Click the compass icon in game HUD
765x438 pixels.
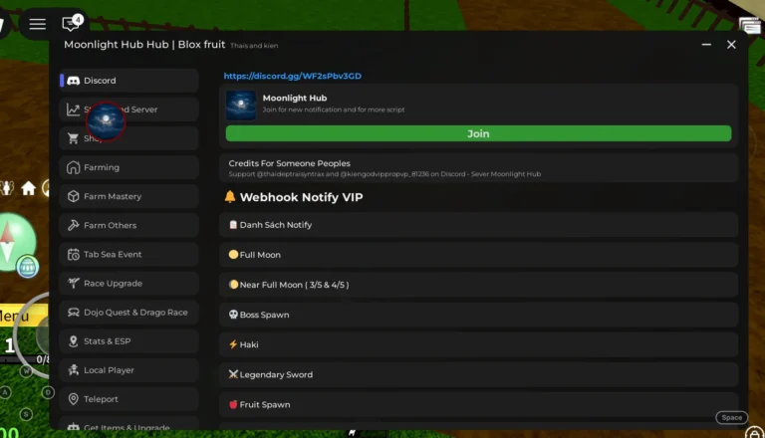[x=9, y=243]
